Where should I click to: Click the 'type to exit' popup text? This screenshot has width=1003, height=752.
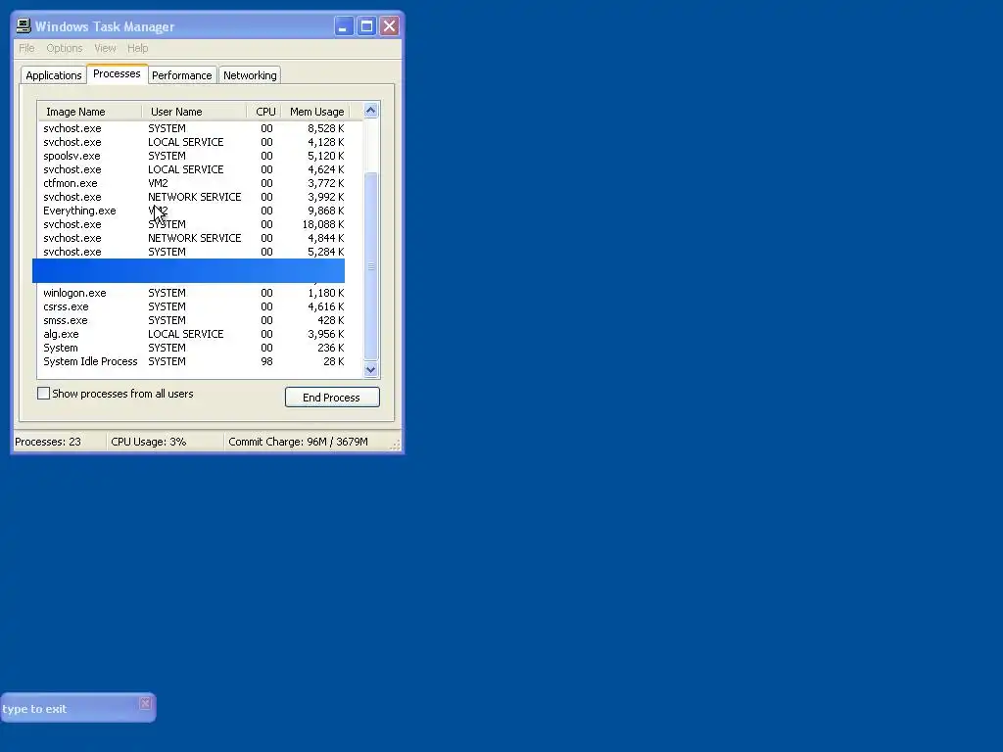[34, 709]
